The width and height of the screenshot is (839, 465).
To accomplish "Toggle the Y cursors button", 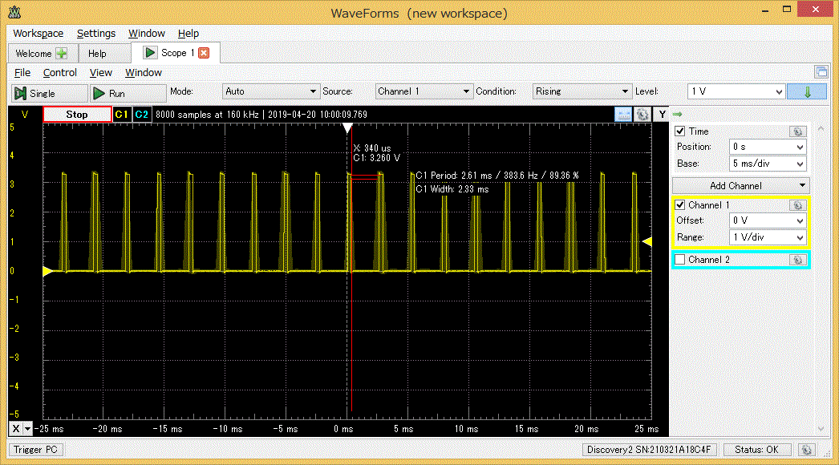I will [x=663, y=114].
